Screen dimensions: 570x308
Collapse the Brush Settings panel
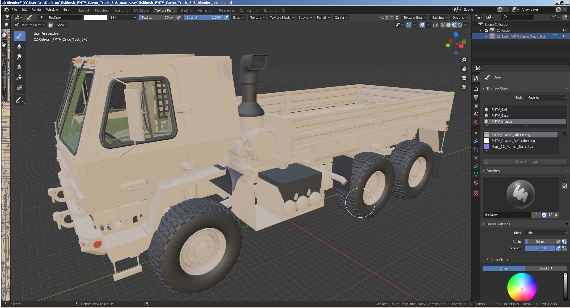(483, 224)
